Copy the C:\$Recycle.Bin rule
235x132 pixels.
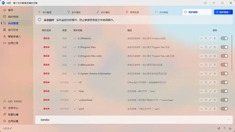[x=206, y=65]
